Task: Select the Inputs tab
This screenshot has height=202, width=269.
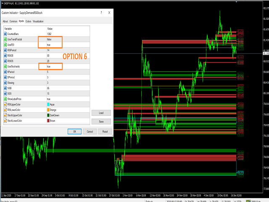Action: (21, 21)
